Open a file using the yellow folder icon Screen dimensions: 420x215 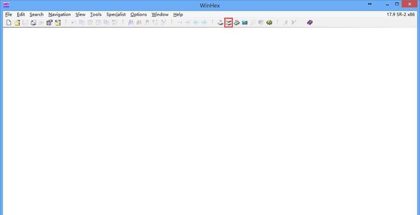click(17, 23)
